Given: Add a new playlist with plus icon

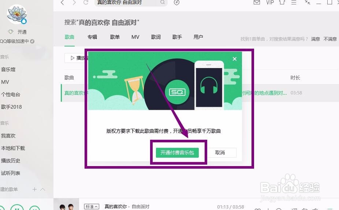Looking at the screenshot, I should click(x=34, y=190).
